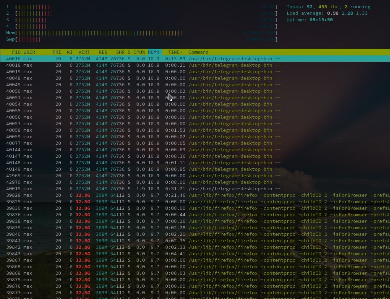The width and height of the screenshot is (390, 299).
Task: Select telegram thread row PID 40049
Action: pyautogui.click(x=195, y=85)
